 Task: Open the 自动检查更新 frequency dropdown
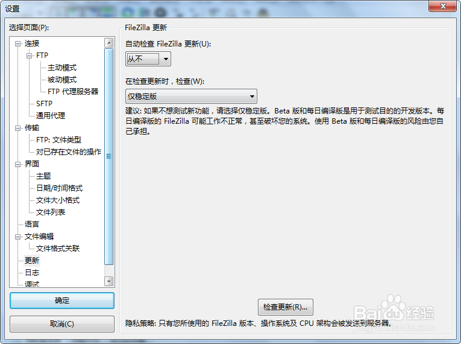pos(148,59)
